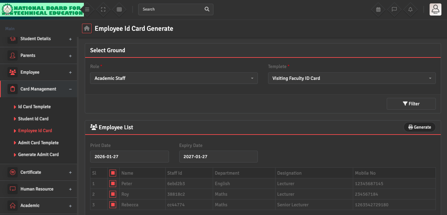Image resolution: width=447 pixels, height=215 pixels.
Task: Open the notifications bell icon
Action: point(410,9)
